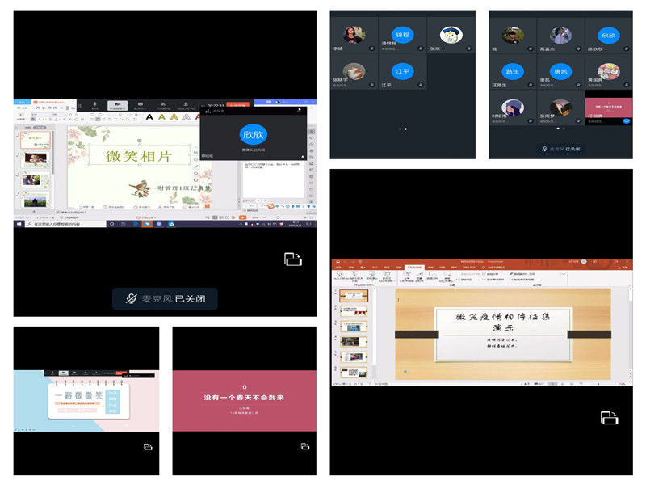This screenshot has height=485, width=646.
Task: Collapse the PowerPoint ribbon with the chevron arrow
Action: 628,284
